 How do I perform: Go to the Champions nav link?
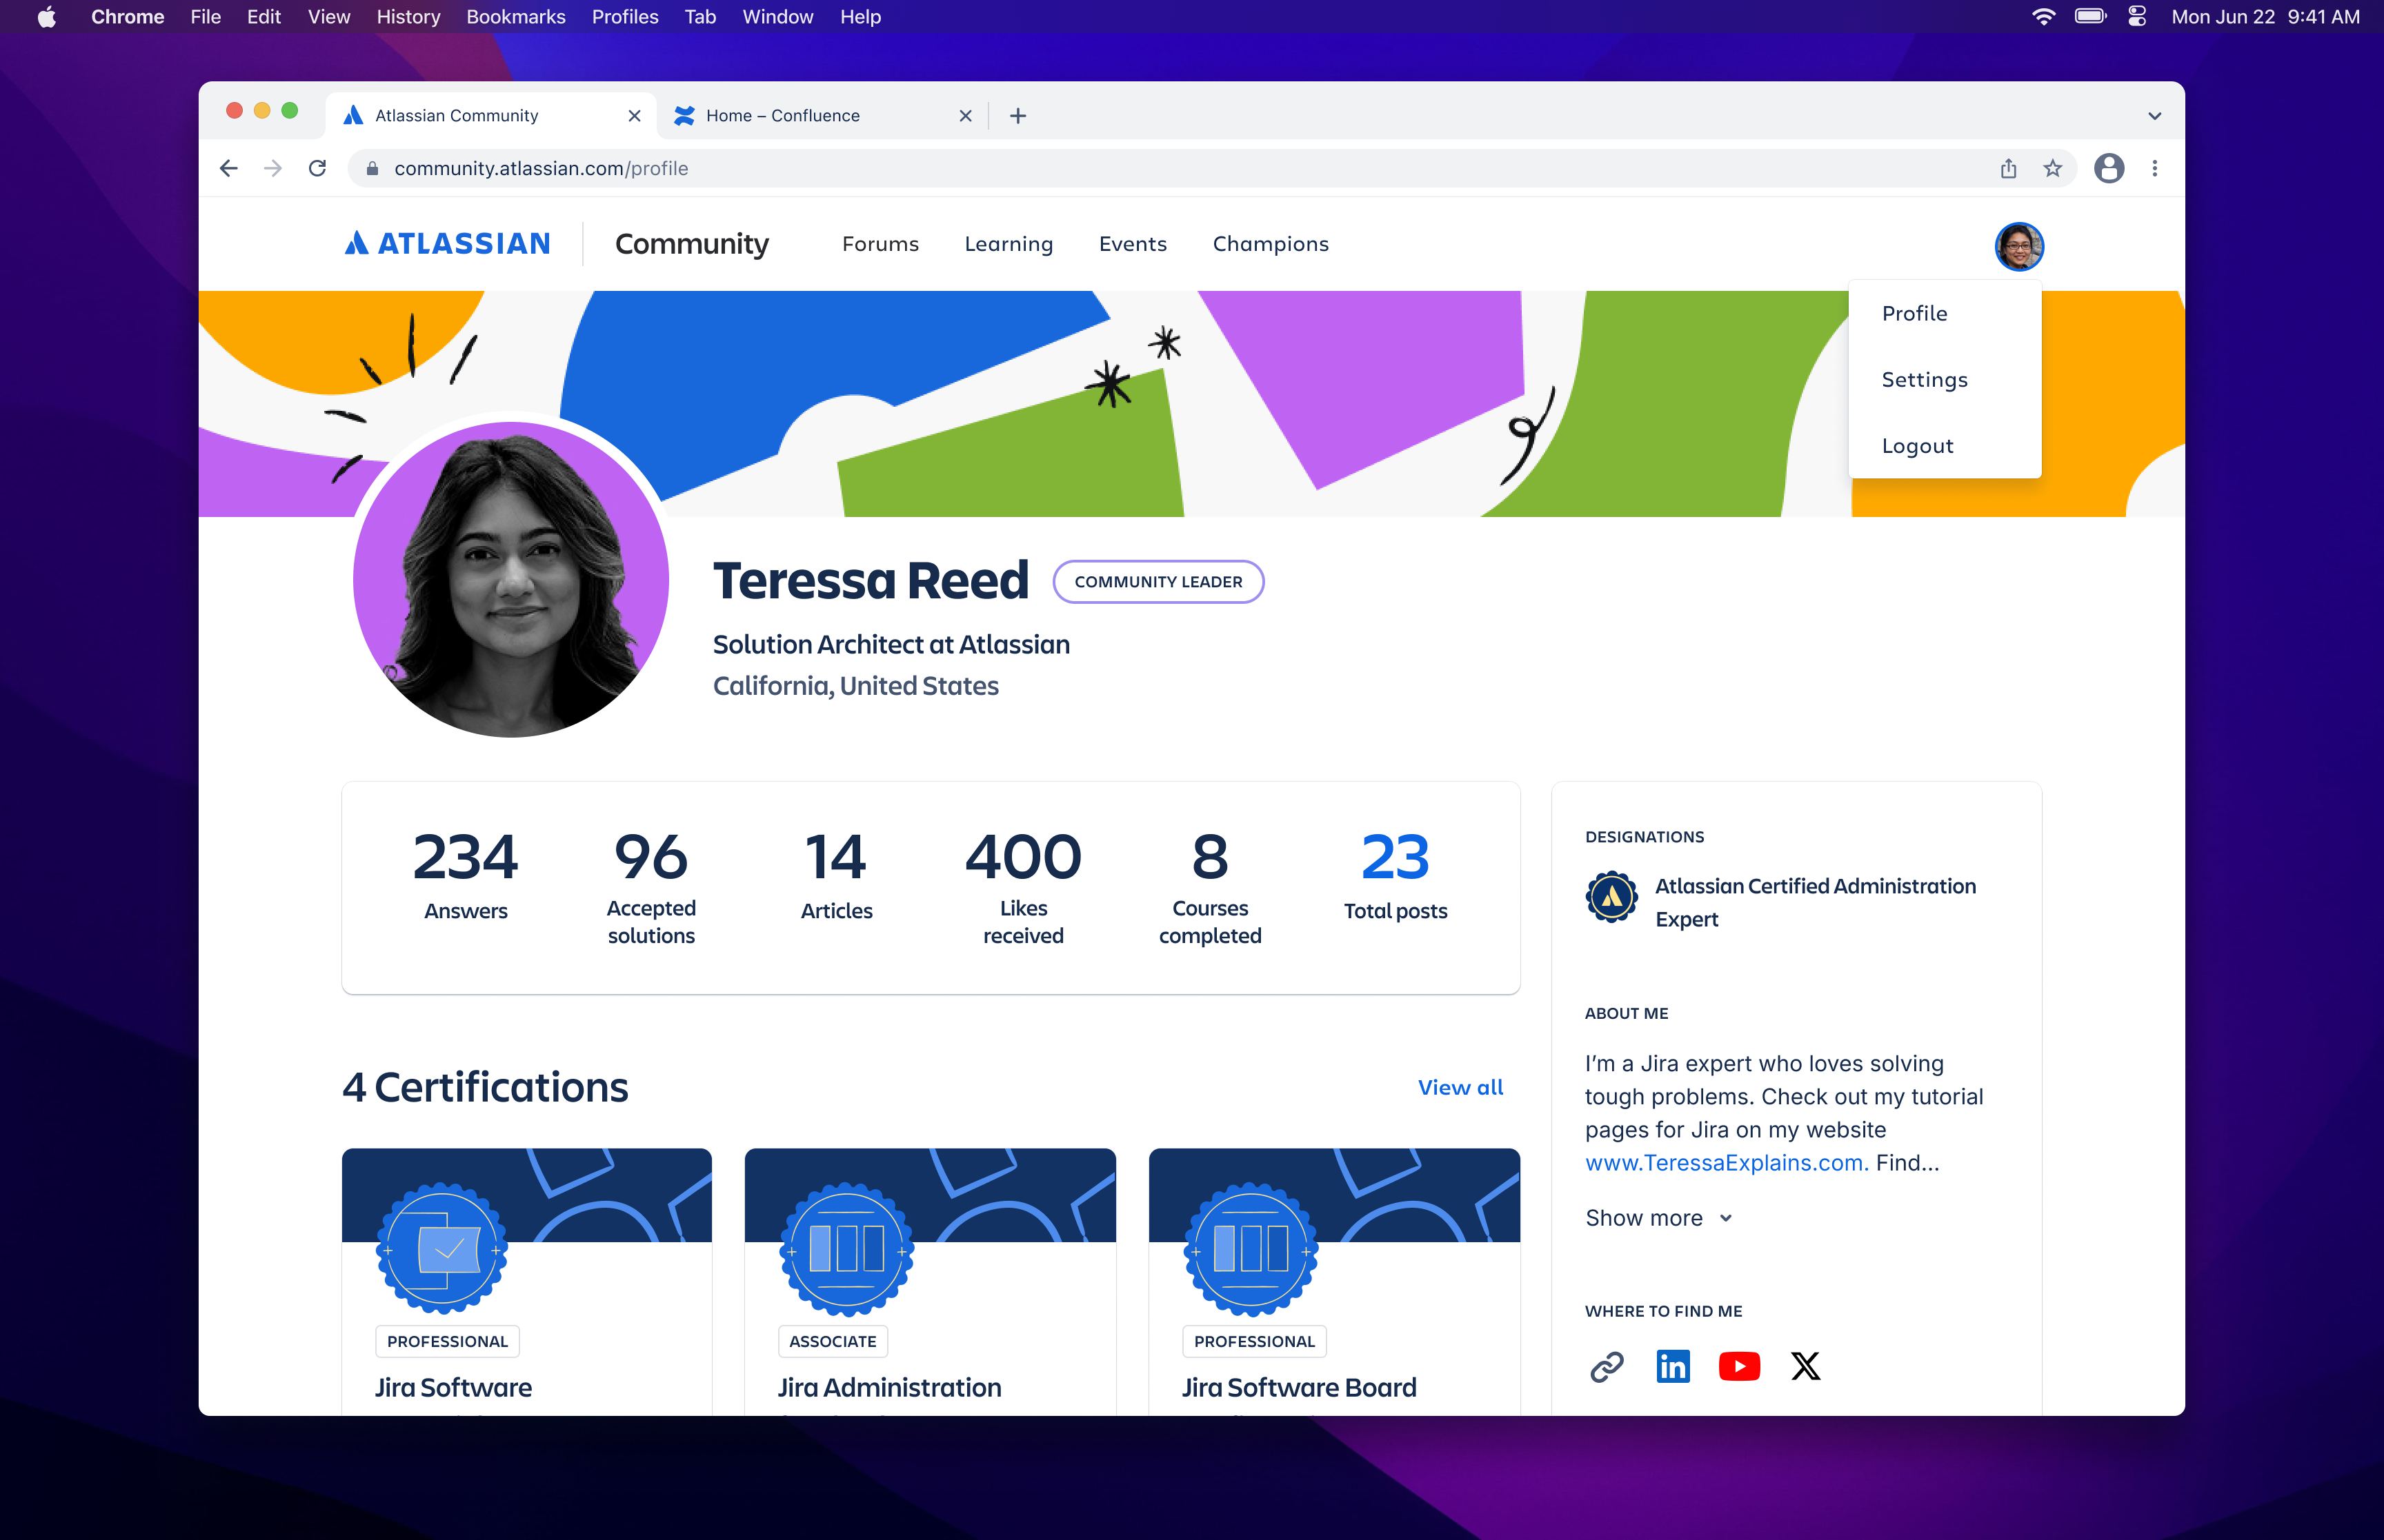coord(1271,244)
